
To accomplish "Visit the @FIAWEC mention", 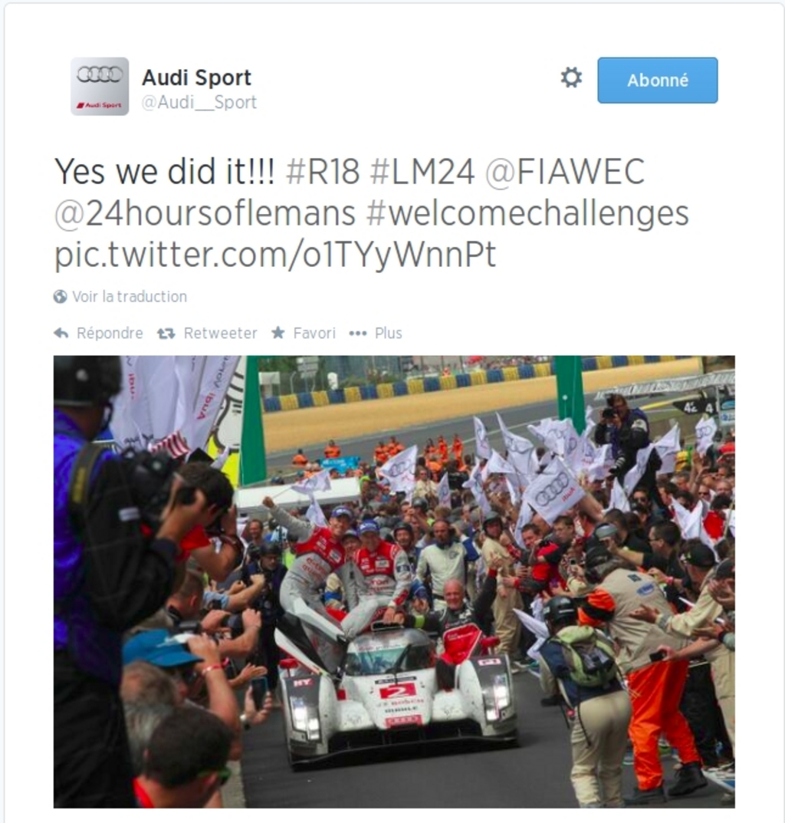I will click(565, 172).
